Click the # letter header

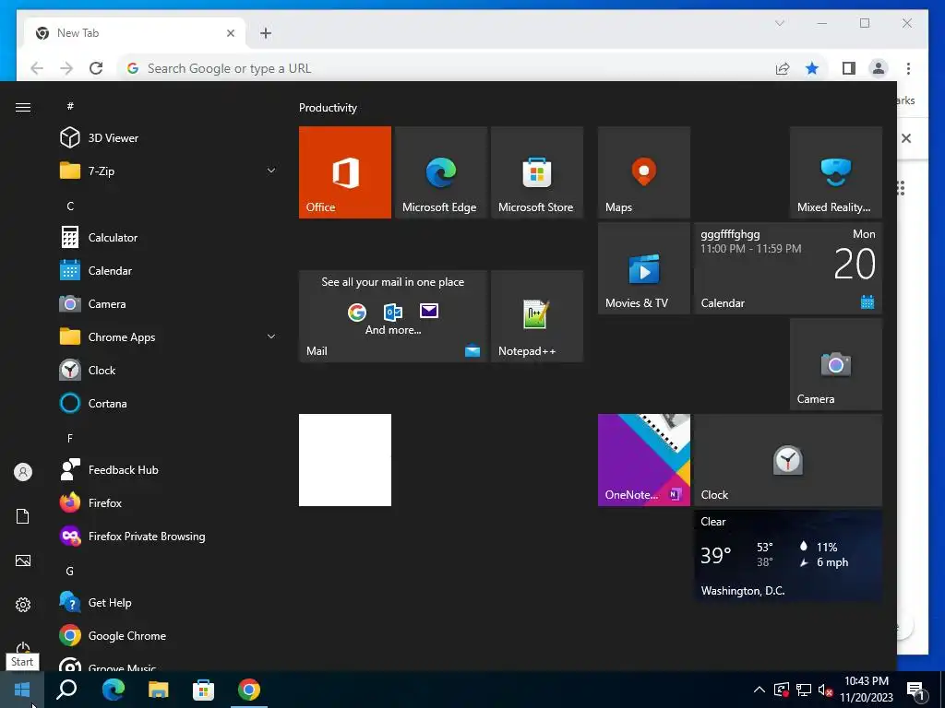[x=70, y=106]
